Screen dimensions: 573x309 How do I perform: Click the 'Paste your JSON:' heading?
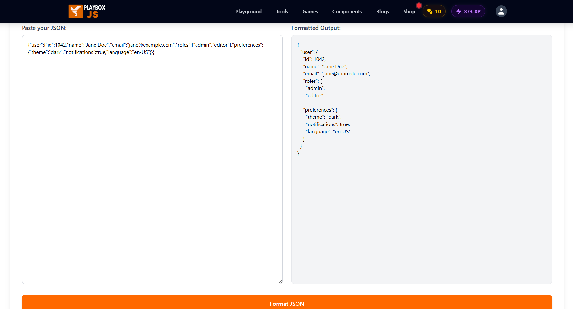[44, 28]
